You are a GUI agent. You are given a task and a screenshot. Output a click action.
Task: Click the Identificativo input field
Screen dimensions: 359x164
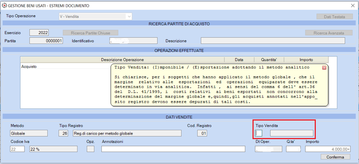[133, 41]
